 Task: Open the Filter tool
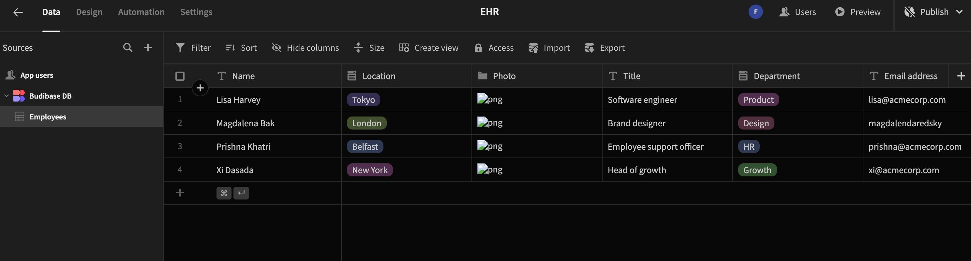(x=193, y=48)
